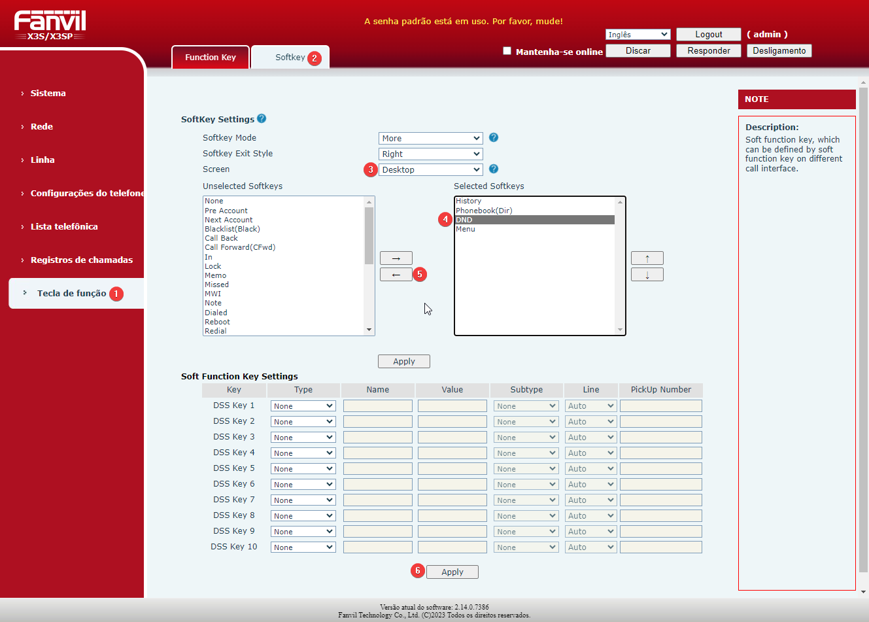The height and width of the screenshot is (622, 869).
Task: Open the Screen dropdown set to Desktop
Action: point(430,169)
